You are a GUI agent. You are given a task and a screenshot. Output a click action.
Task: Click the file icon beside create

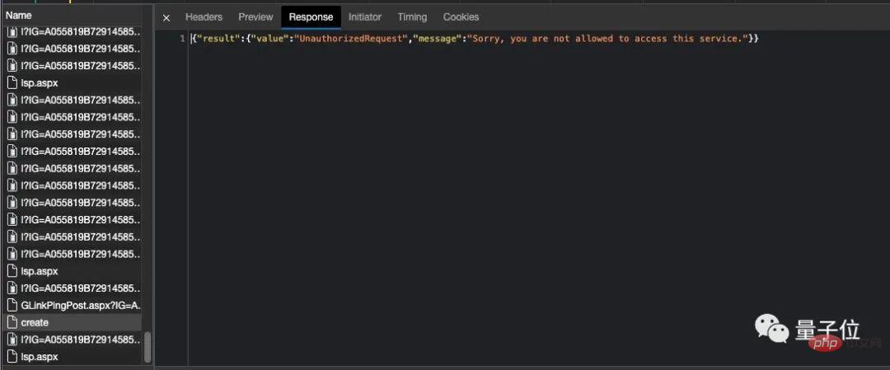12,322
